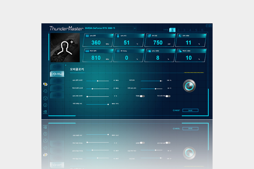Click the memory usage pie icon

coord(180,51)
